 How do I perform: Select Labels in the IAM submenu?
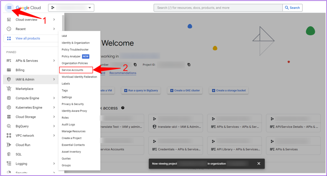pyautogui.click(x=66, y=84)
